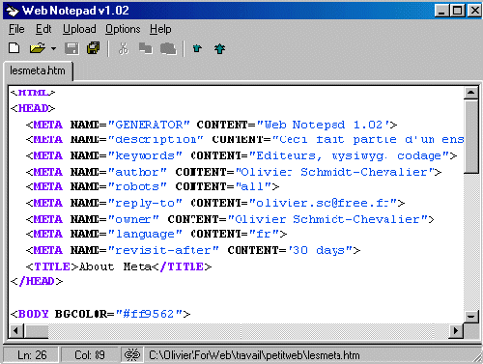Click the horizontal scrollbar thumb
The image size is (483, 364).
click(36, 330)
